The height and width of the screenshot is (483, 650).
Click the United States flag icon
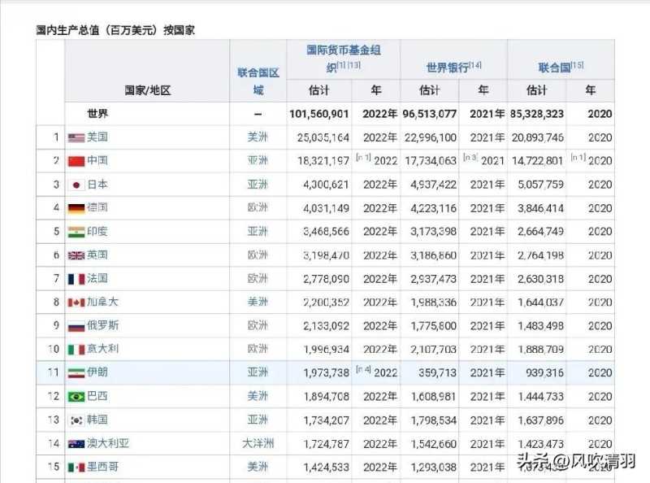point(76,137)
